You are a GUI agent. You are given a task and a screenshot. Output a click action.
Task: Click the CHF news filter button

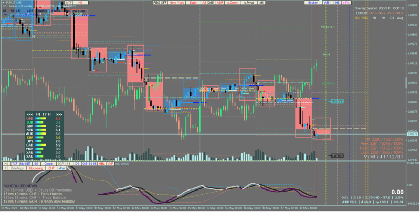[x=51, y=168]
